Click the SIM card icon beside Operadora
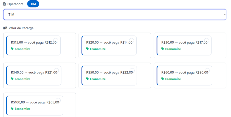This screenshot has width=231, height=117. click(4, 4)
